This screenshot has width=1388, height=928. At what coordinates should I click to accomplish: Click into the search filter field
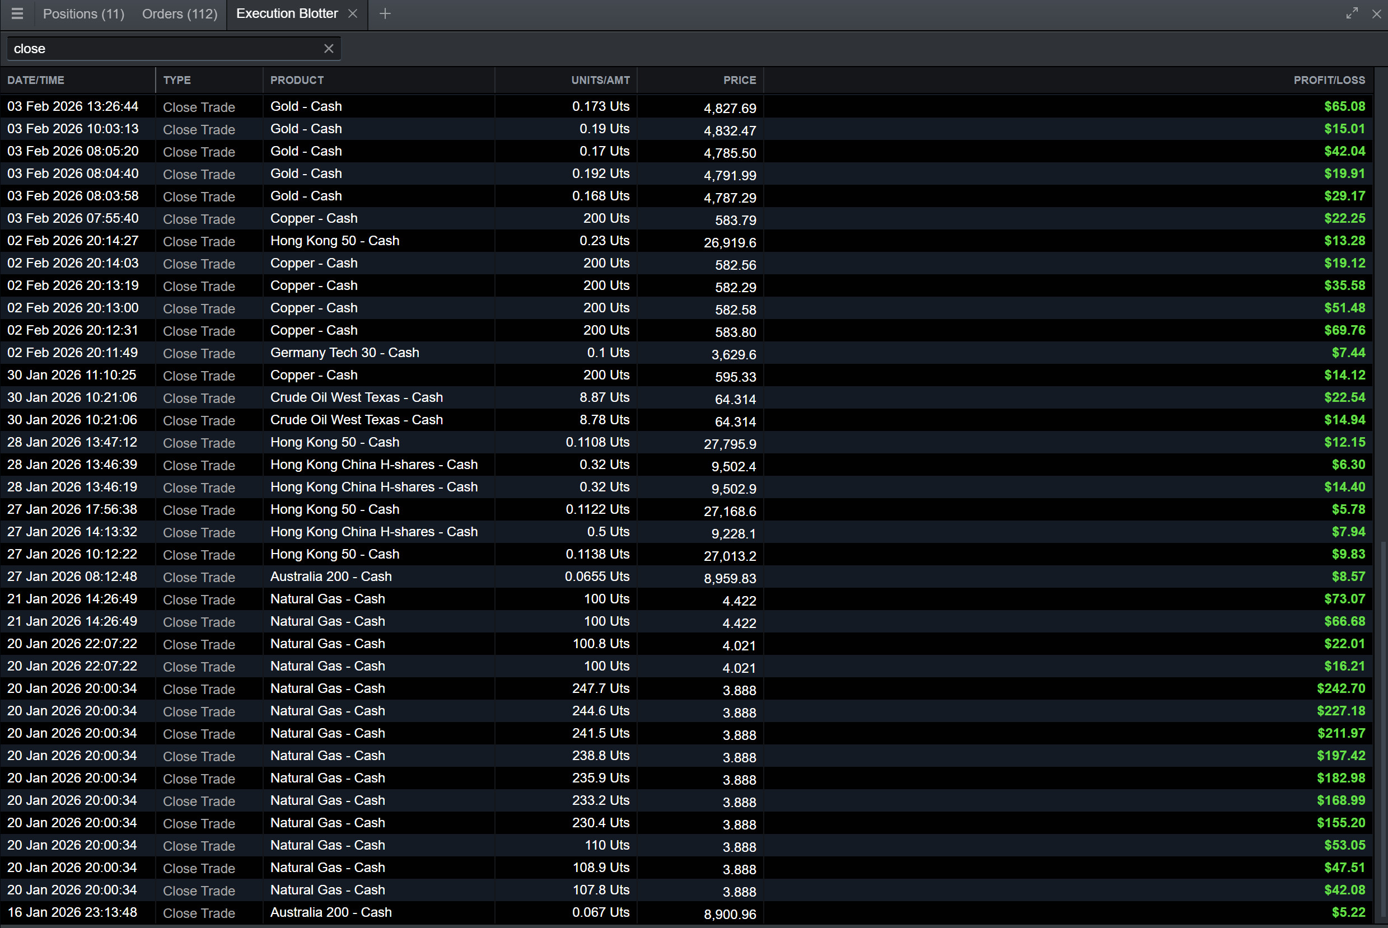166,49
